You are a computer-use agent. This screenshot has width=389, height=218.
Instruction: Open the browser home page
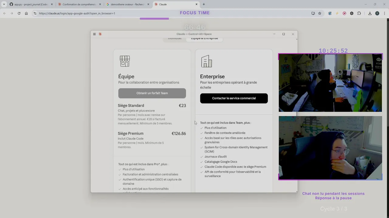26,13
